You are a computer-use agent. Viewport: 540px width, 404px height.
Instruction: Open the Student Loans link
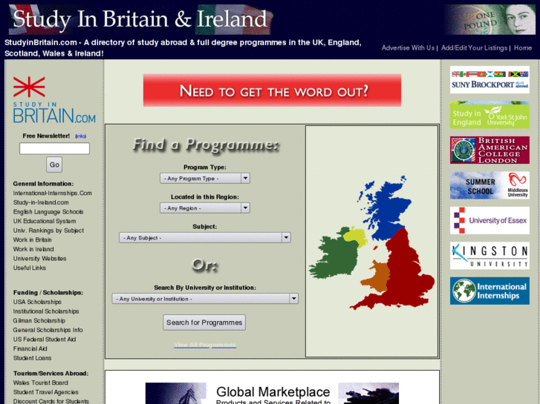coord(32,358)
